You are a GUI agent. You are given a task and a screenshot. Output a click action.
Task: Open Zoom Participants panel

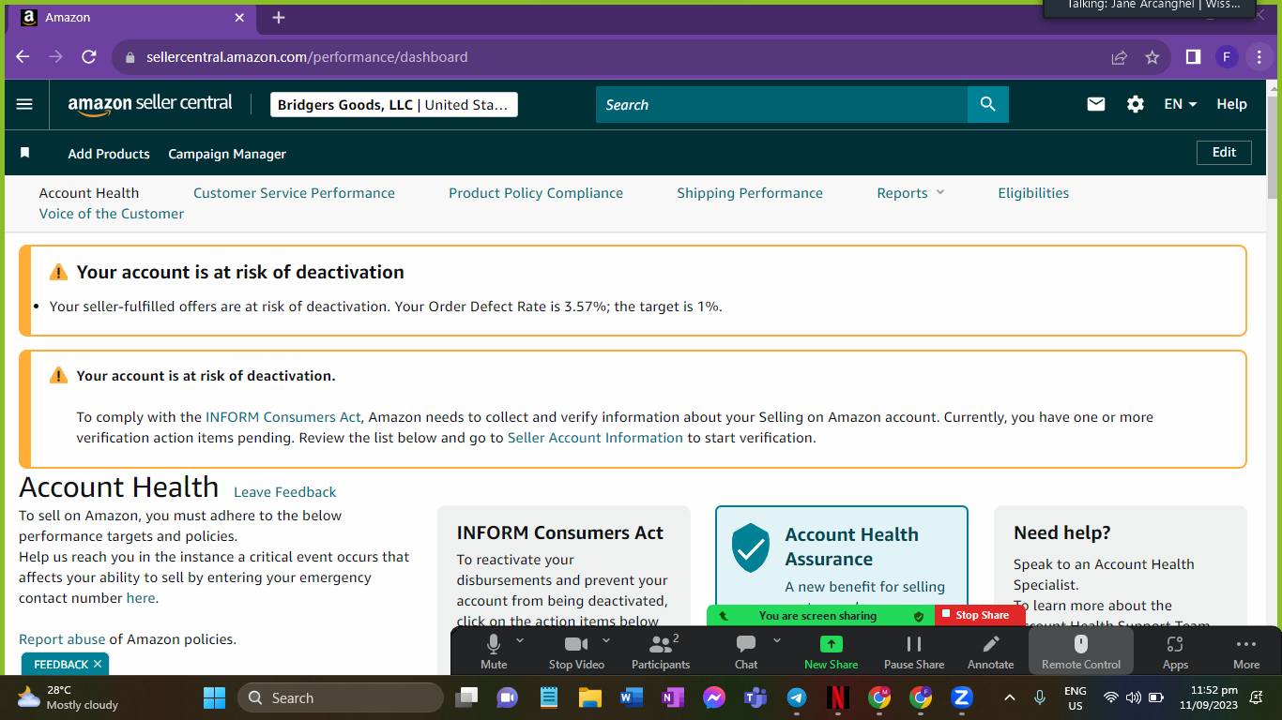661,651
